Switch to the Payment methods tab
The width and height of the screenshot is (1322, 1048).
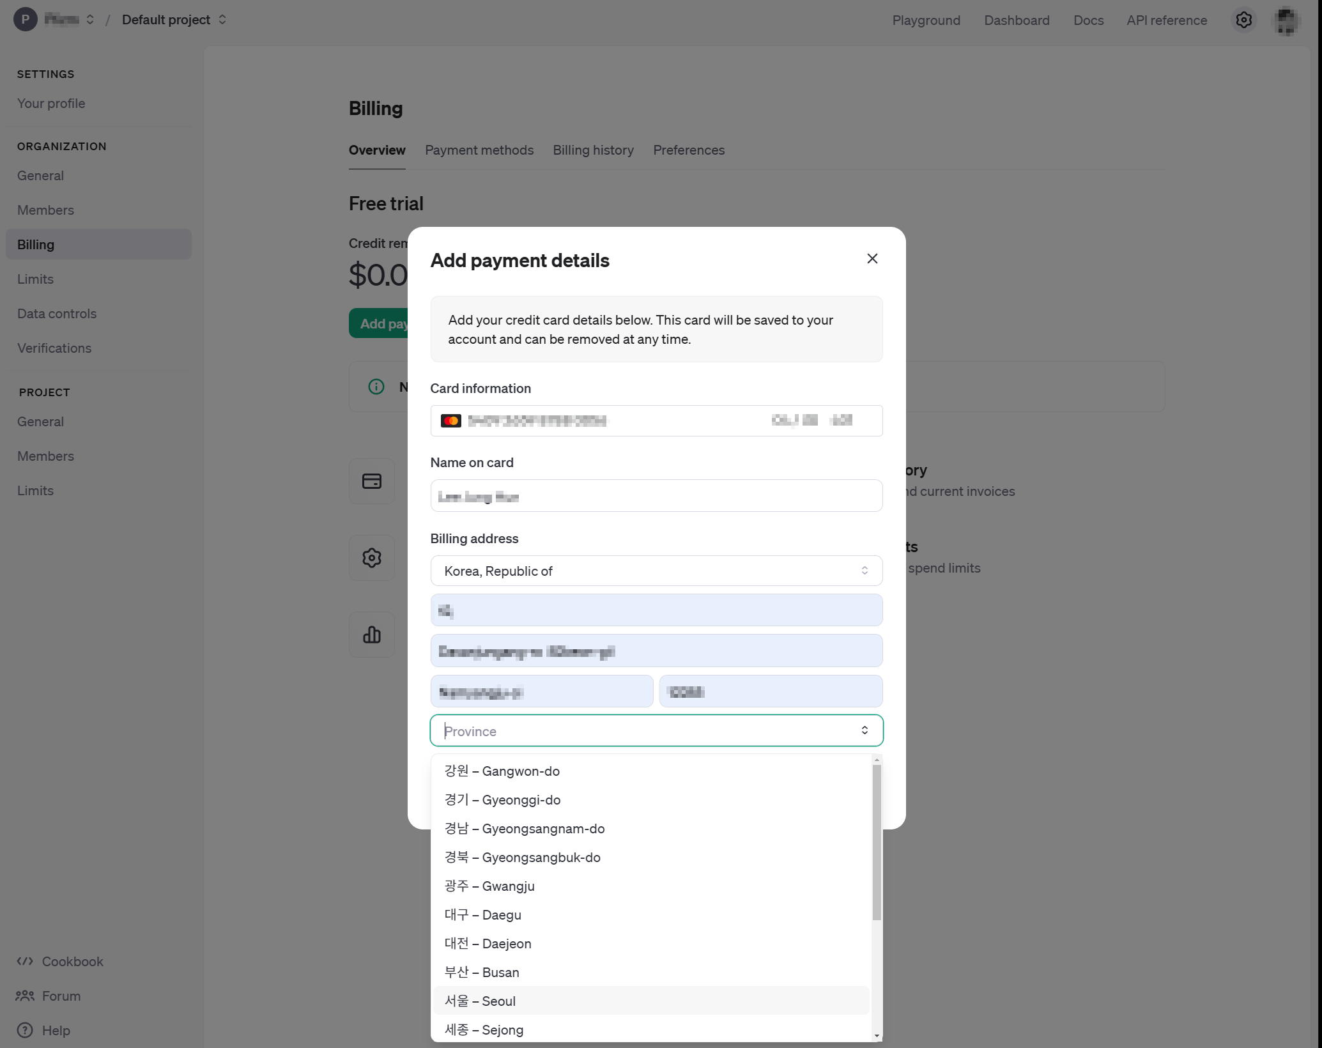tap(479, 150)
